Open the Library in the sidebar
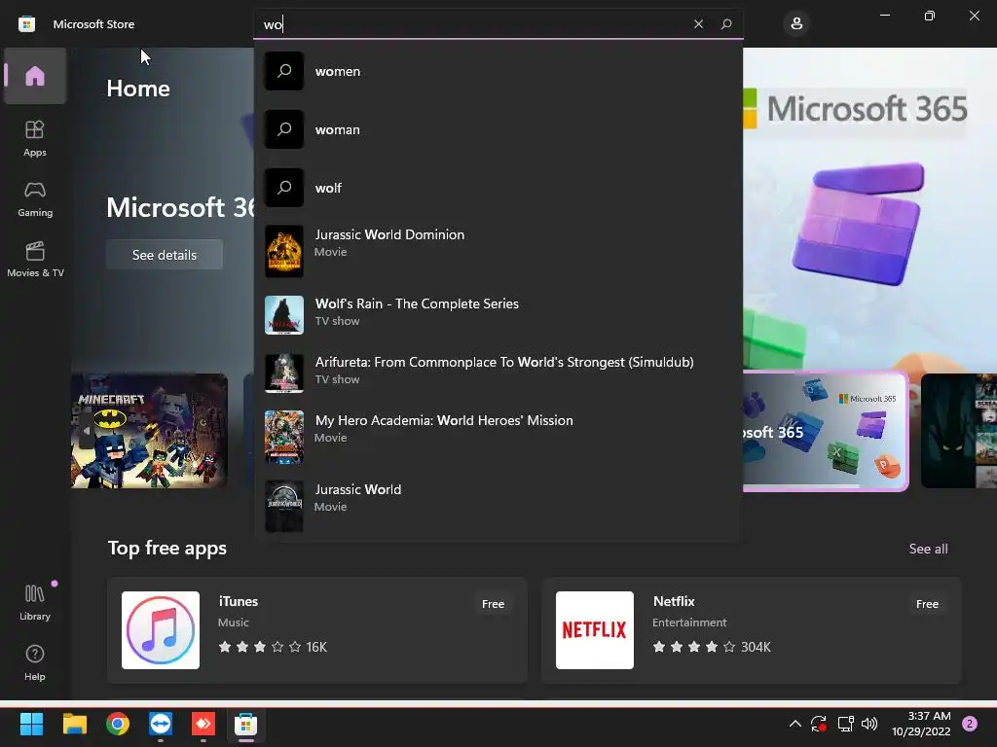The height and width of the screenshot is (747, 997). (35, 602)
